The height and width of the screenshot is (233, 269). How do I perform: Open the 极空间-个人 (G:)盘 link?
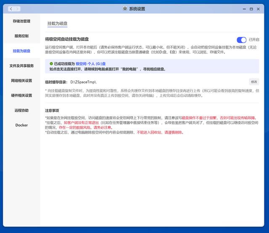(91, 64)
